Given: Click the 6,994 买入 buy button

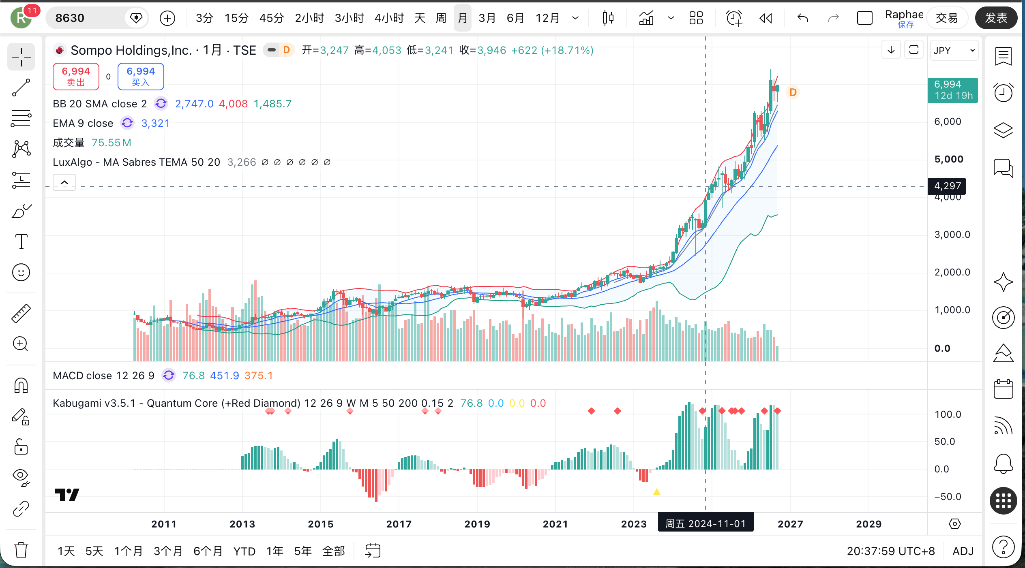Looking at the screenshot, I should [141, 76].
